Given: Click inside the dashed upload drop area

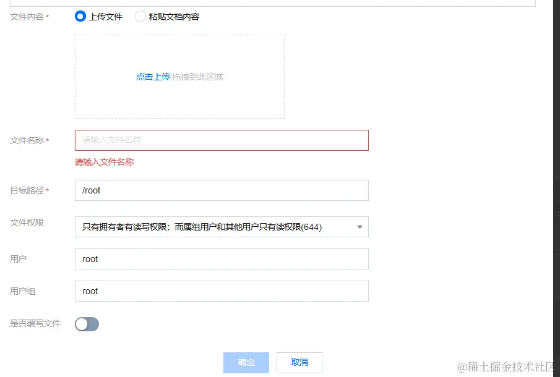Looking at the screenshot, I should pos(179,77).
